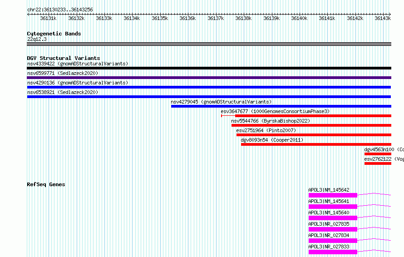Click the 36138k ruler label

(243, 18)
